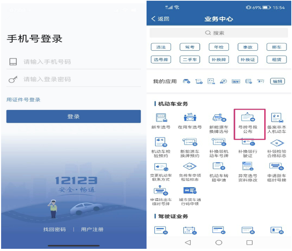Open 在用车选号 service icon

coord(190,118)
